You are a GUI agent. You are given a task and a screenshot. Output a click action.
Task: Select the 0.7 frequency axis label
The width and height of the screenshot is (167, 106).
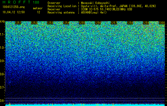[x=2, y=87]
